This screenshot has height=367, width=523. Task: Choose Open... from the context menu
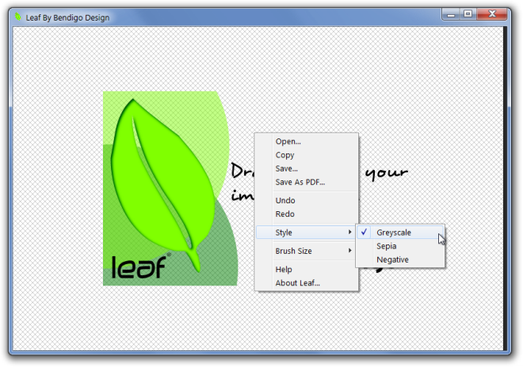coord(288,142)
